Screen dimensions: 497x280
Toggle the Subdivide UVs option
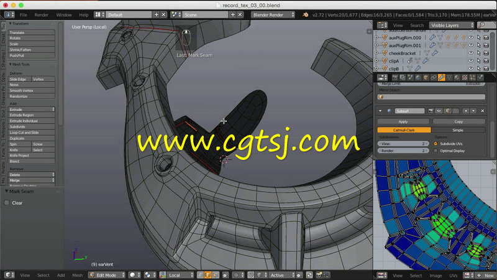pos(435,144)
